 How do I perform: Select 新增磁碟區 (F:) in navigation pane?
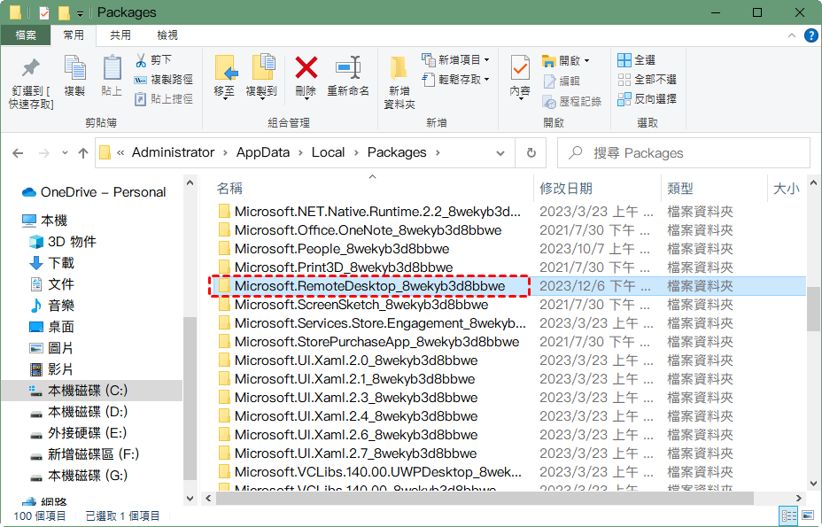point(84,454)
